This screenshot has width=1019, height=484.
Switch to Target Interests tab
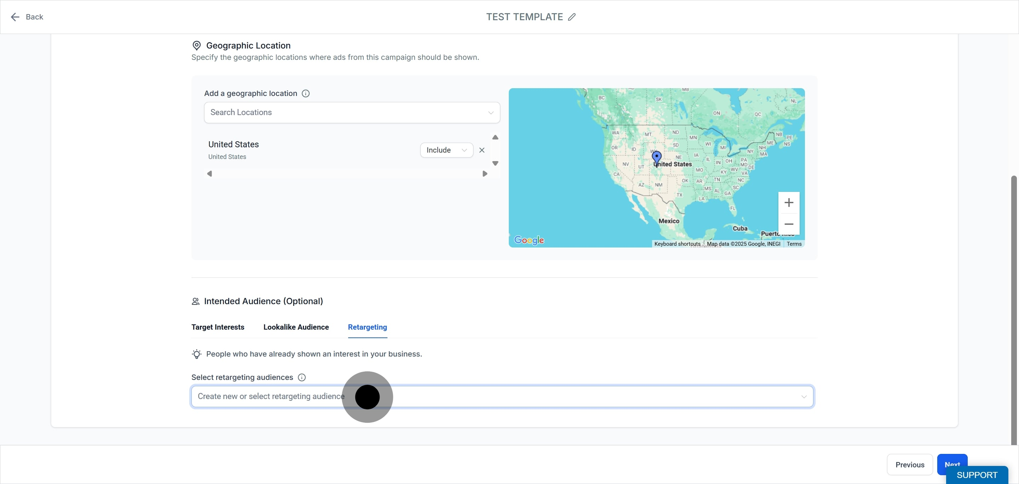coord(218,327)
